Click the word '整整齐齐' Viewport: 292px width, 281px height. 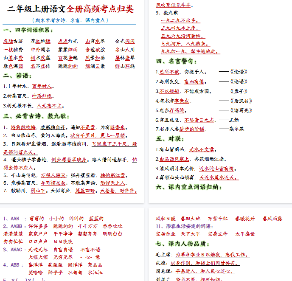click(x=88, y=234)
